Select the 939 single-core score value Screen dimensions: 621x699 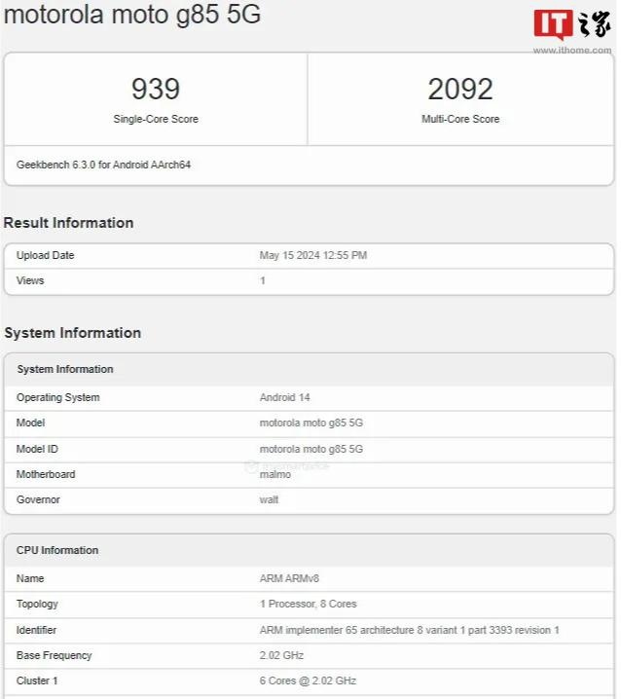tap(156, 90)
